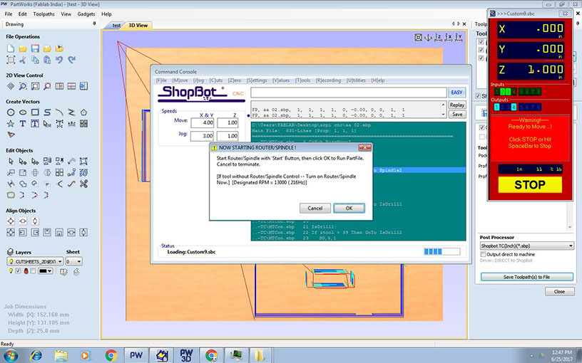The height and width of the screenshot is (363, 582).
Task: Click the Replay button
Action: click(457, 105)
